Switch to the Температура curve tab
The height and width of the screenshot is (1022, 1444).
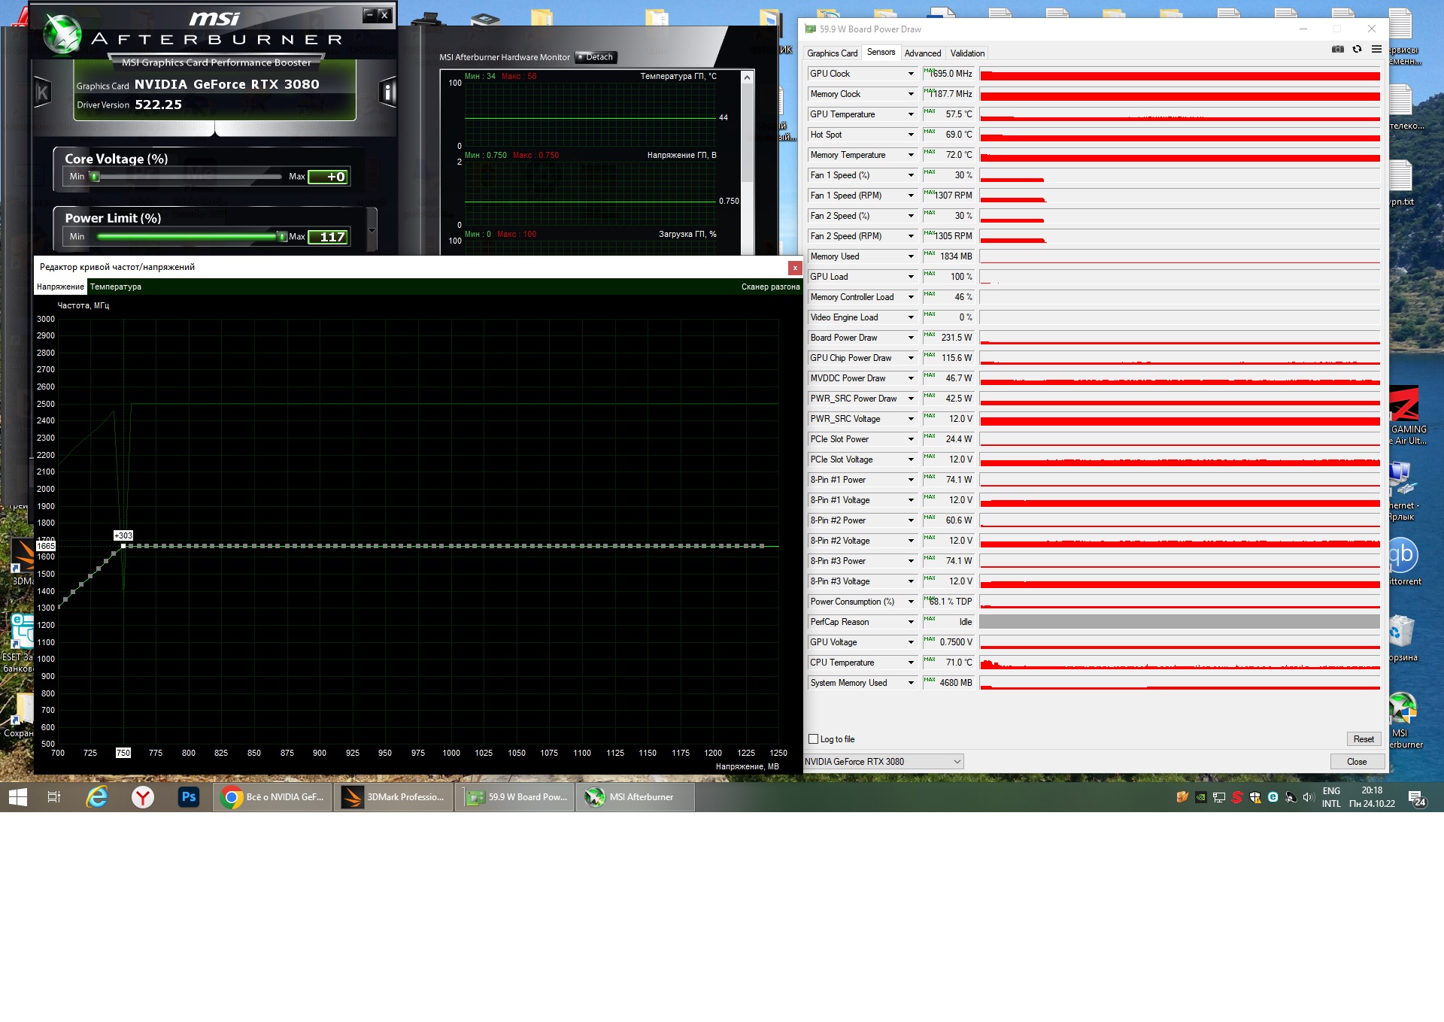[x=116, y=287]
